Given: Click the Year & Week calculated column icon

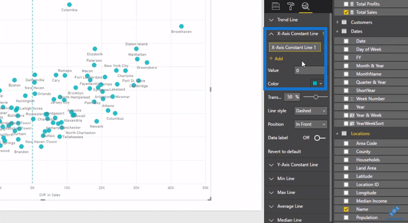Looking at the screenshot, I should point(352,115).
